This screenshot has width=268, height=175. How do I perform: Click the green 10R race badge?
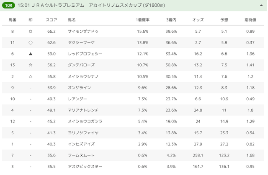[8, 5]
